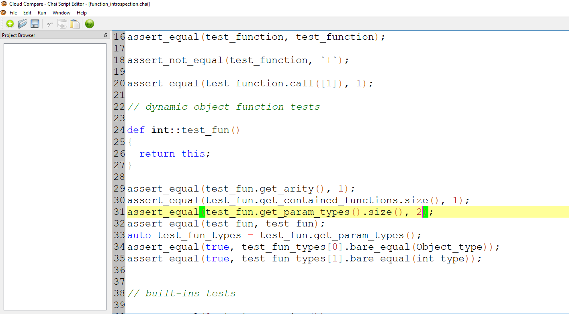This screenshot has height=314, width=569.
Task: Save script with the floppy disk icon
Action: (35, 24)
